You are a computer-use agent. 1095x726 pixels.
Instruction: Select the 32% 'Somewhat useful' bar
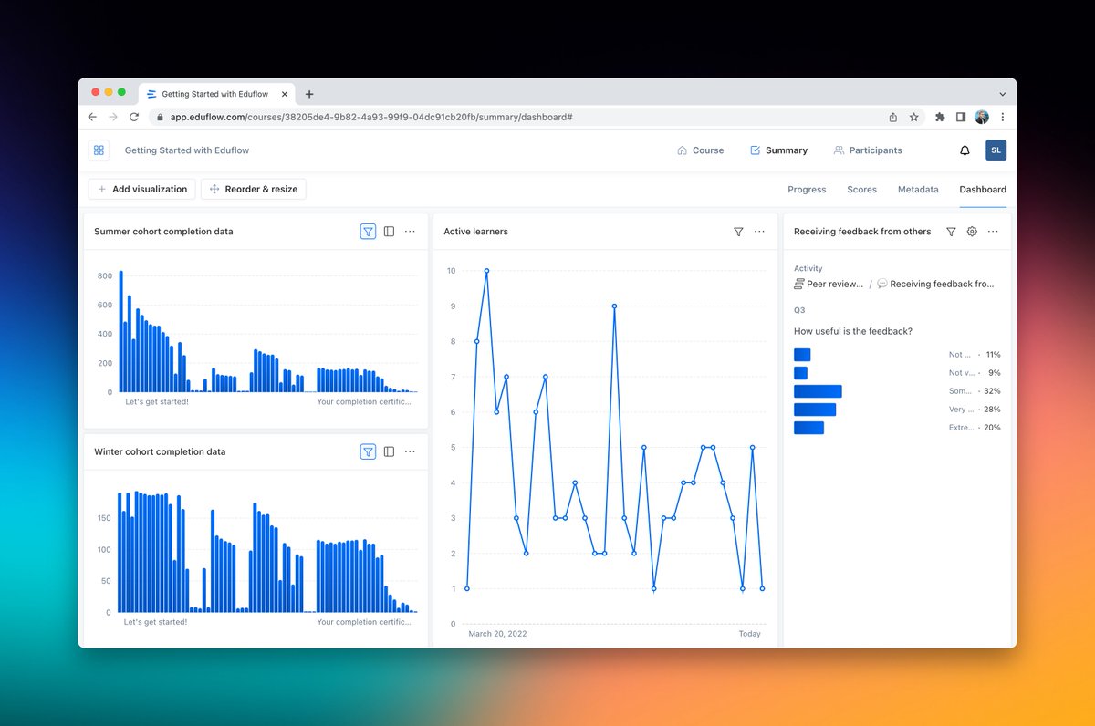818,390
